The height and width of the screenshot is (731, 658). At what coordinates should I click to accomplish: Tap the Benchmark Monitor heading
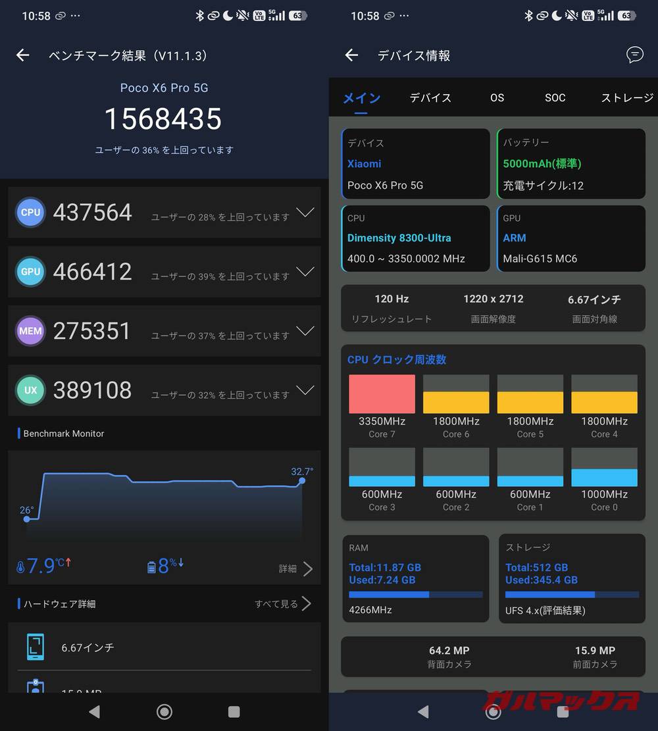click(63, 434)
